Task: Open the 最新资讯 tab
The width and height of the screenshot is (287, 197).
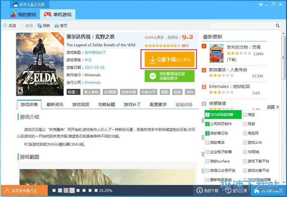Action: [55, 105]
